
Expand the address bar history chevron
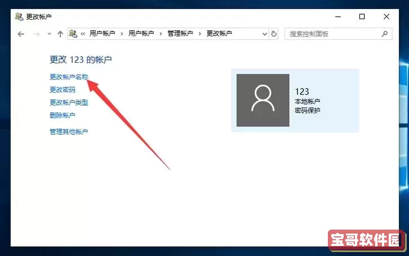(x=264, y=34)
